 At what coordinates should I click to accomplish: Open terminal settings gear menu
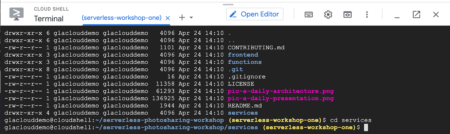[328, 15]
